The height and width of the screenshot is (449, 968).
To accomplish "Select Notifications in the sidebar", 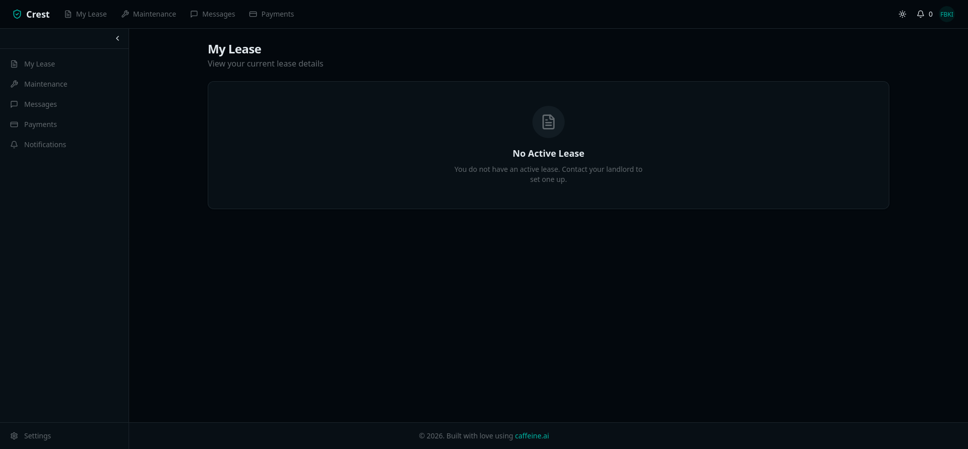I will [x=64, y=145].
